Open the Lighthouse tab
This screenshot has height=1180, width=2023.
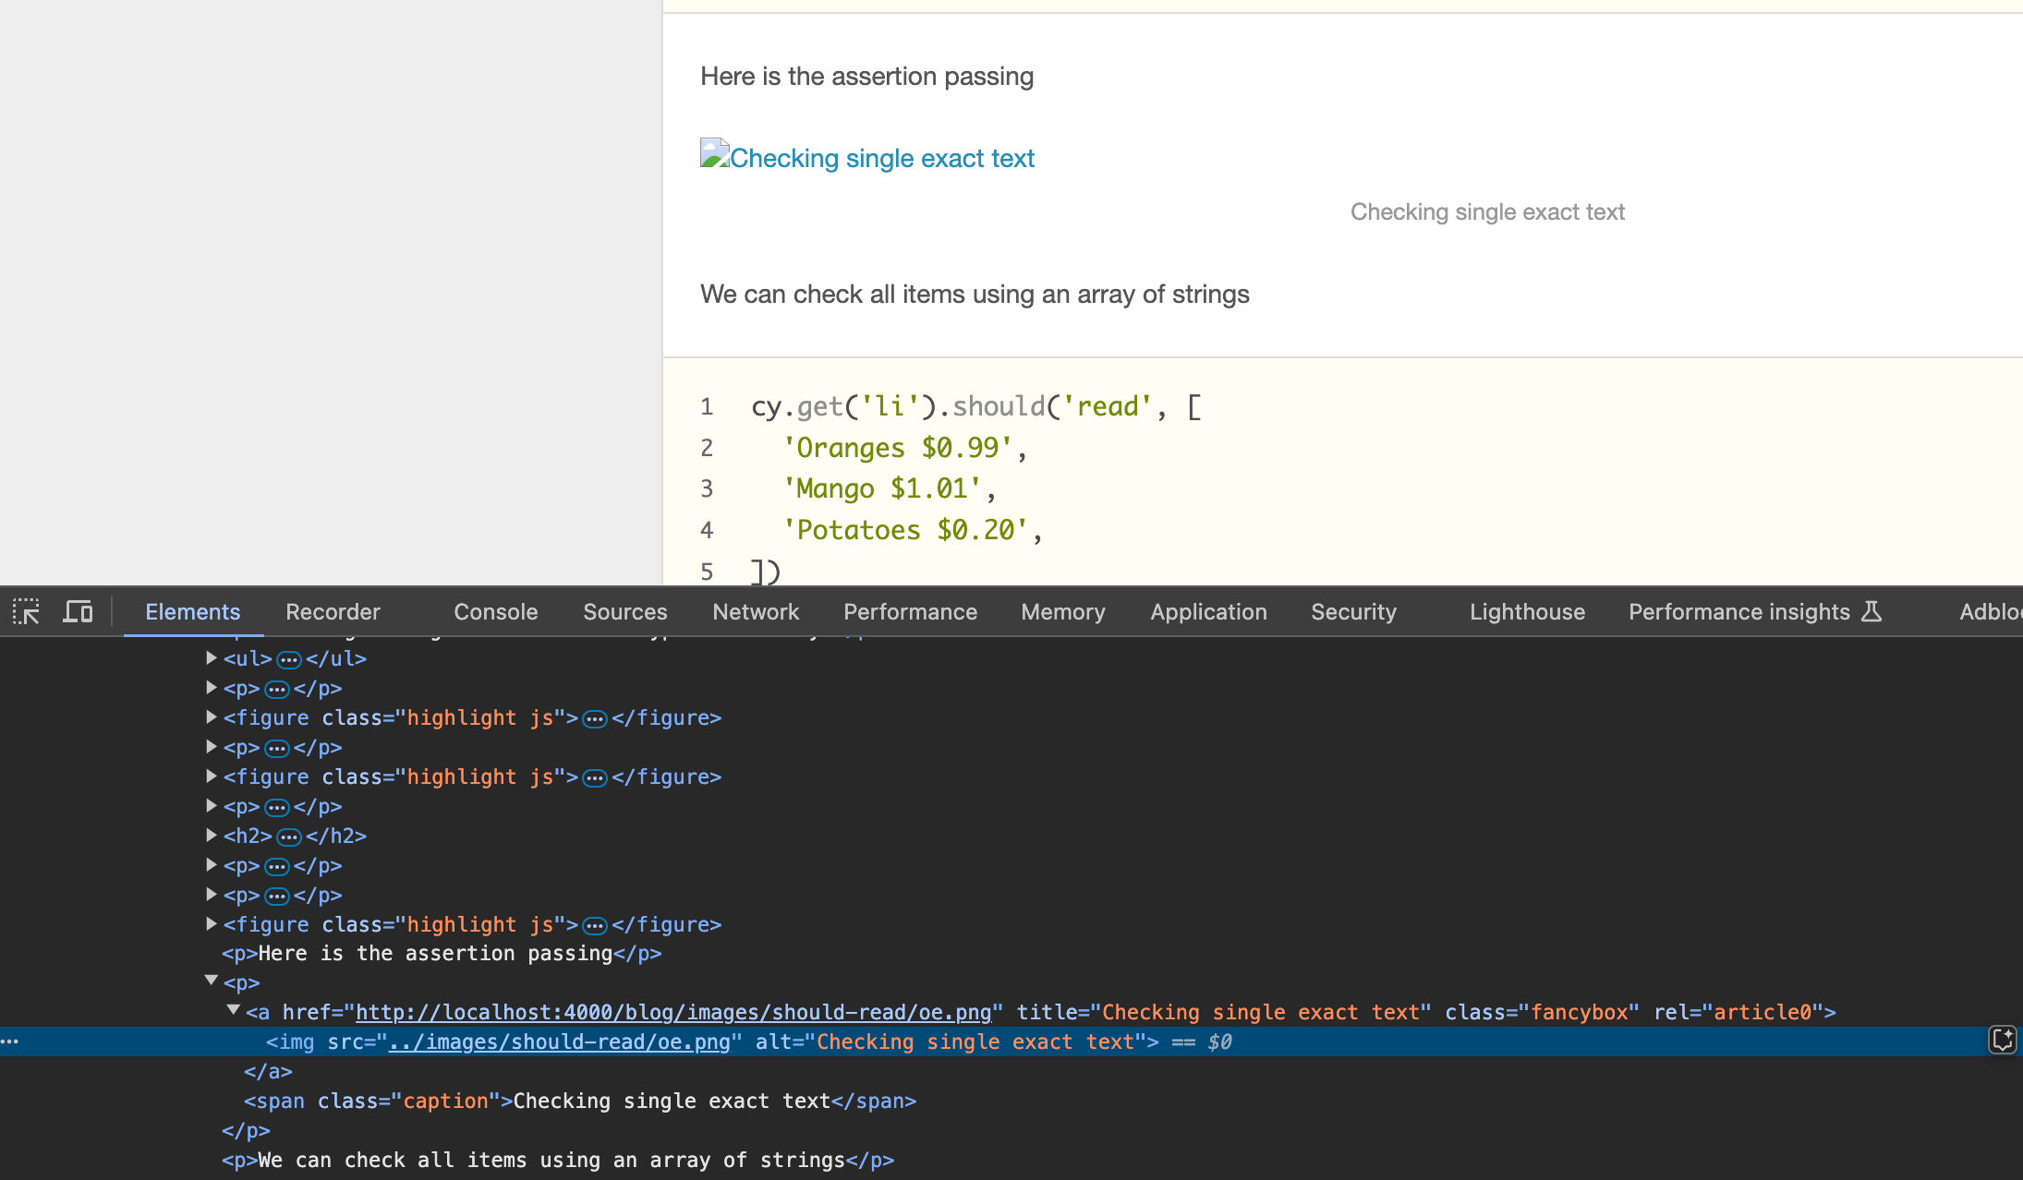click(1527, 611)
